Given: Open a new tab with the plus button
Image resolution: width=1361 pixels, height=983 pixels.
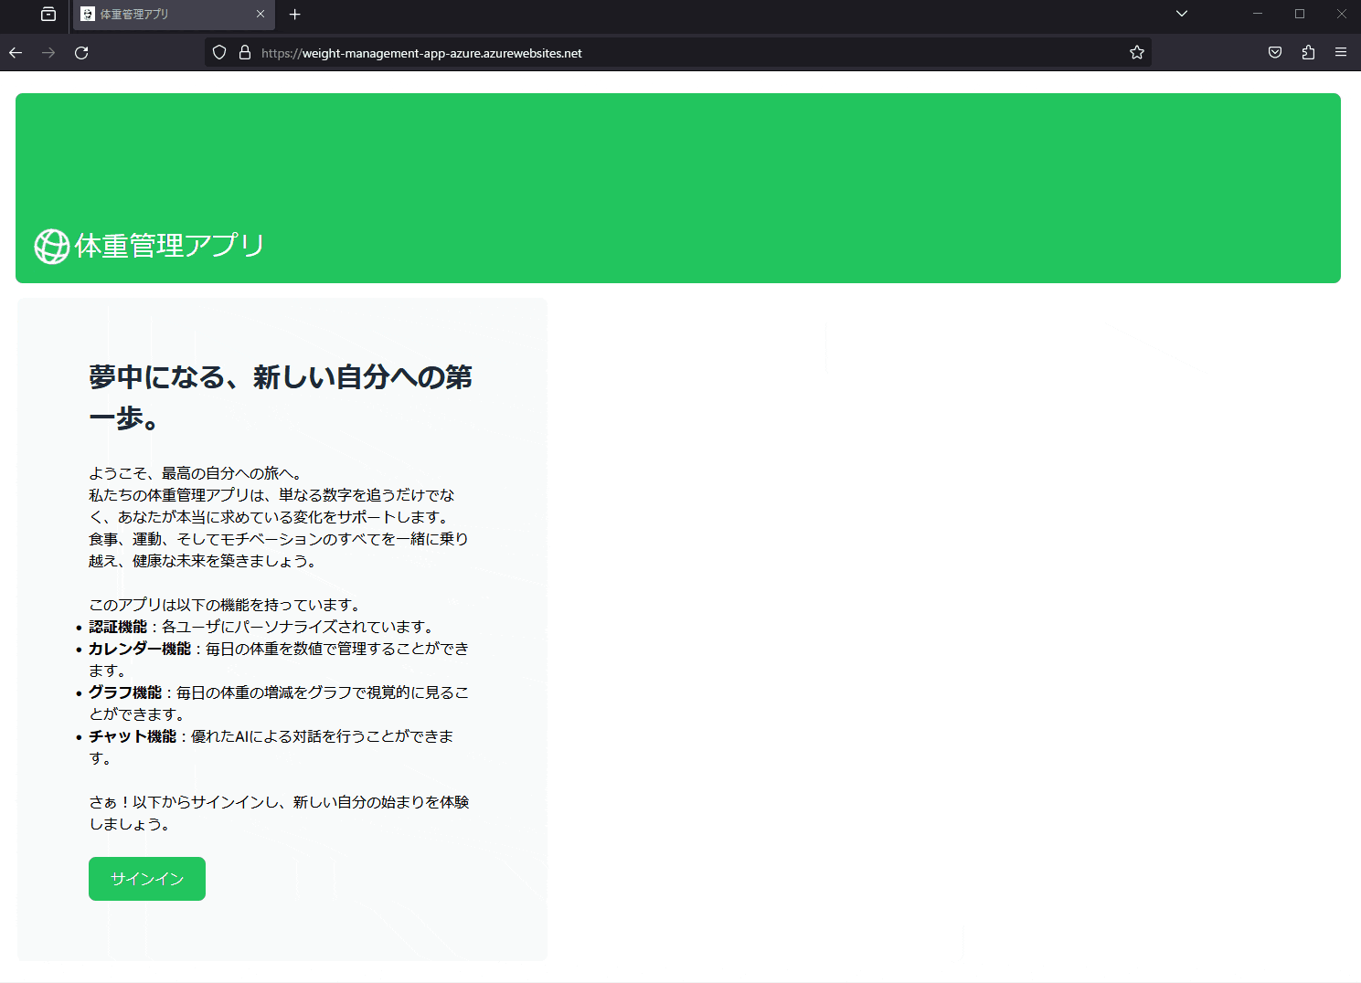Looking at the screenshot, I should pos(294,15).
